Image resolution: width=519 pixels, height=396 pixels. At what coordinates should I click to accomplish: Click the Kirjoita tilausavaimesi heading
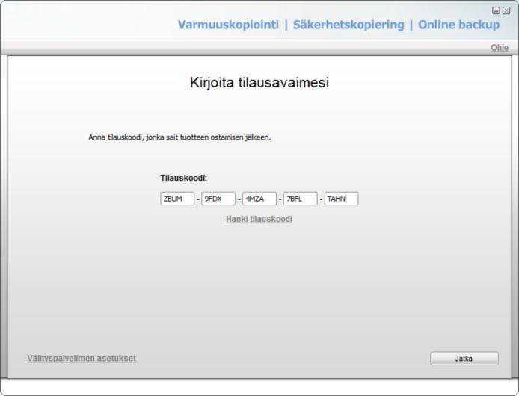(x=259, y=83)
